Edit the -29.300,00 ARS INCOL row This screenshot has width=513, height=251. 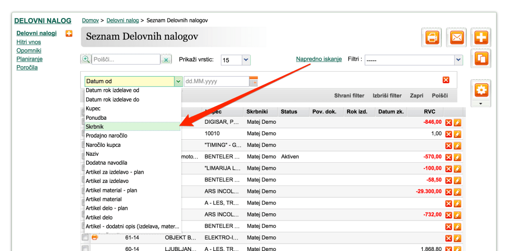(x=458, y=192)
